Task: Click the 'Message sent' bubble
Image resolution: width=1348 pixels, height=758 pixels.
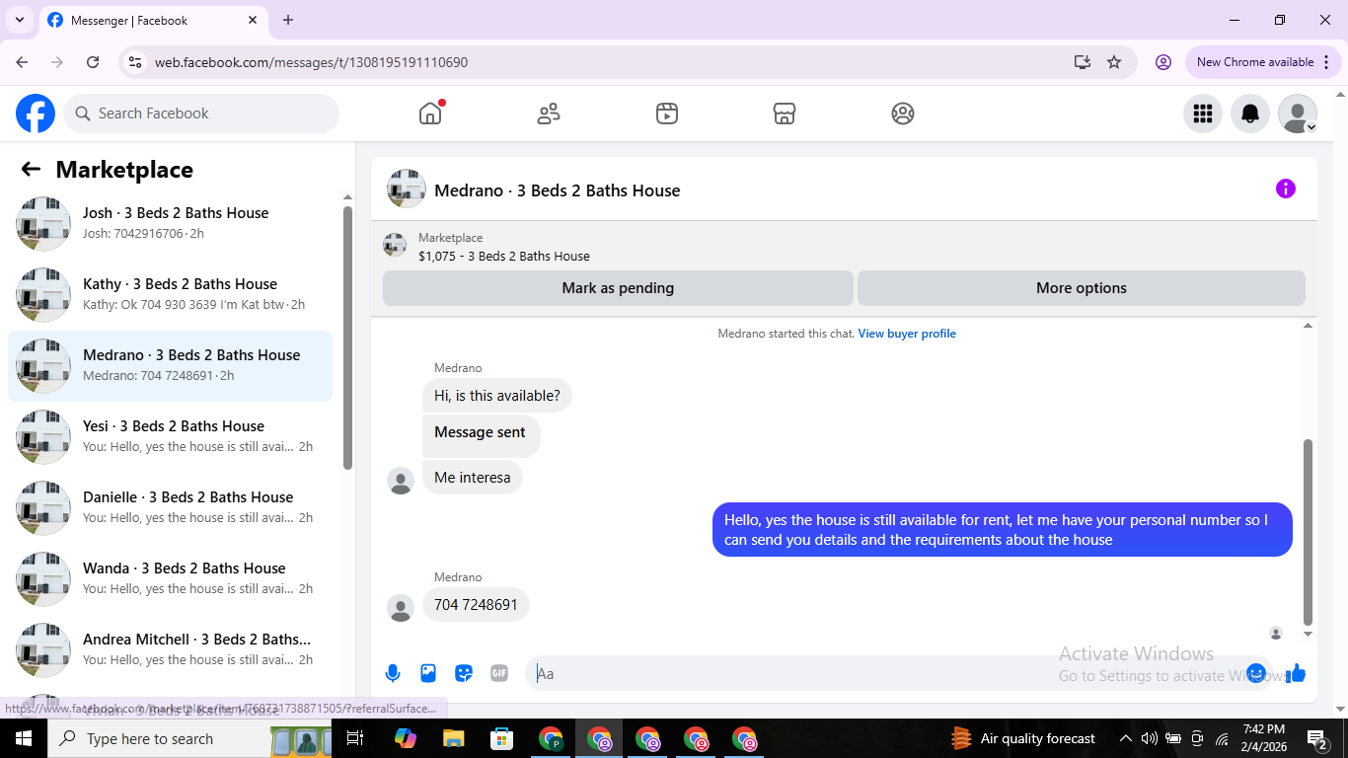Action: tap(481, 434)
